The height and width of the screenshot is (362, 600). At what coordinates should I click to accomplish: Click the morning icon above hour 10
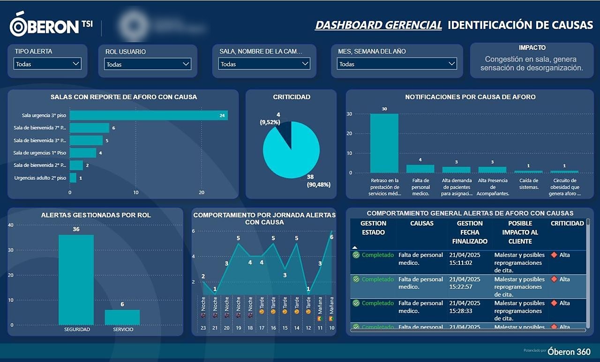point(331,318)
